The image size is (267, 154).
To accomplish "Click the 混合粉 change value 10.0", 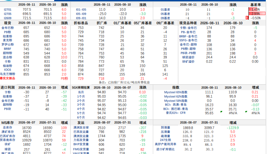I will (x=64, y=57).
